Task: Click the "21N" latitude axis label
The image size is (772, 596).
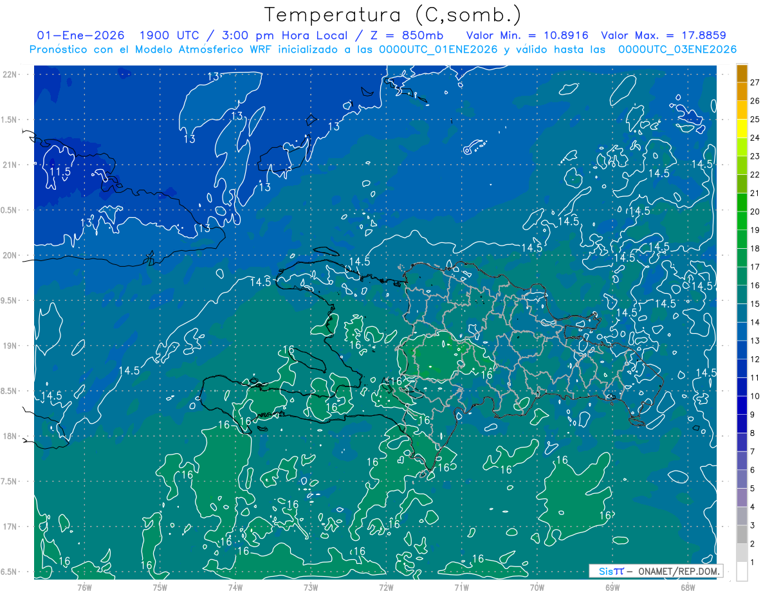Action: pyautogui.click(x=10, y=165)
